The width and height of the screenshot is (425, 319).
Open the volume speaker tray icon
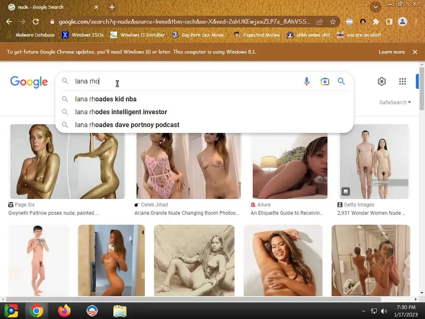(384, 311)
